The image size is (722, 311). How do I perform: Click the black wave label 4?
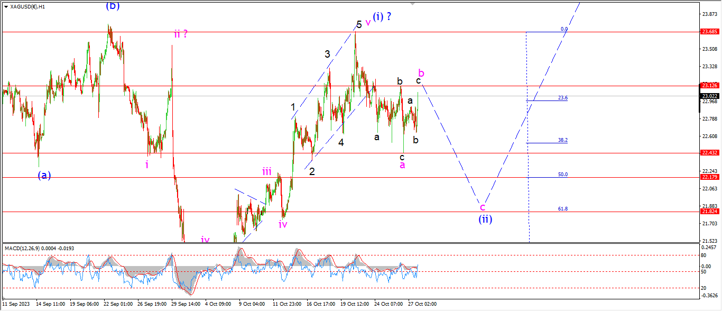[x=341, y=142]
